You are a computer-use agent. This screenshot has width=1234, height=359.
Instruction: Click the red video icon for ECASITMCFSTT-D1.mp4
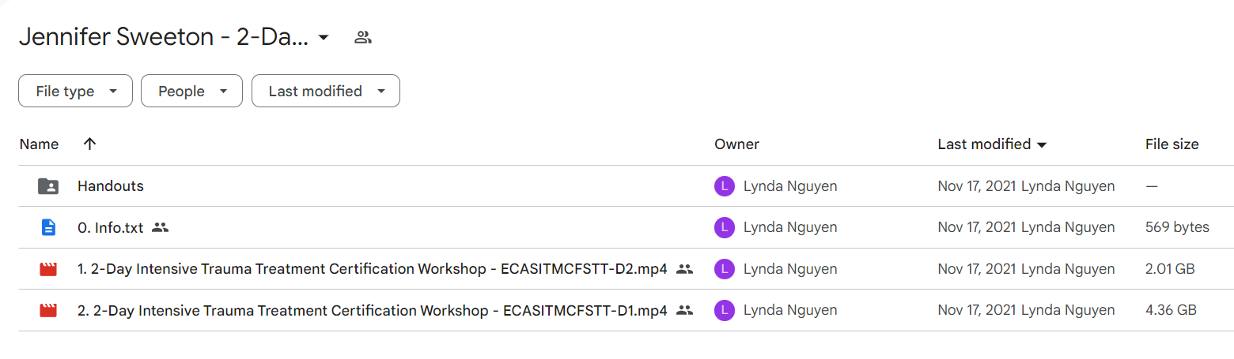click(48, 310)
